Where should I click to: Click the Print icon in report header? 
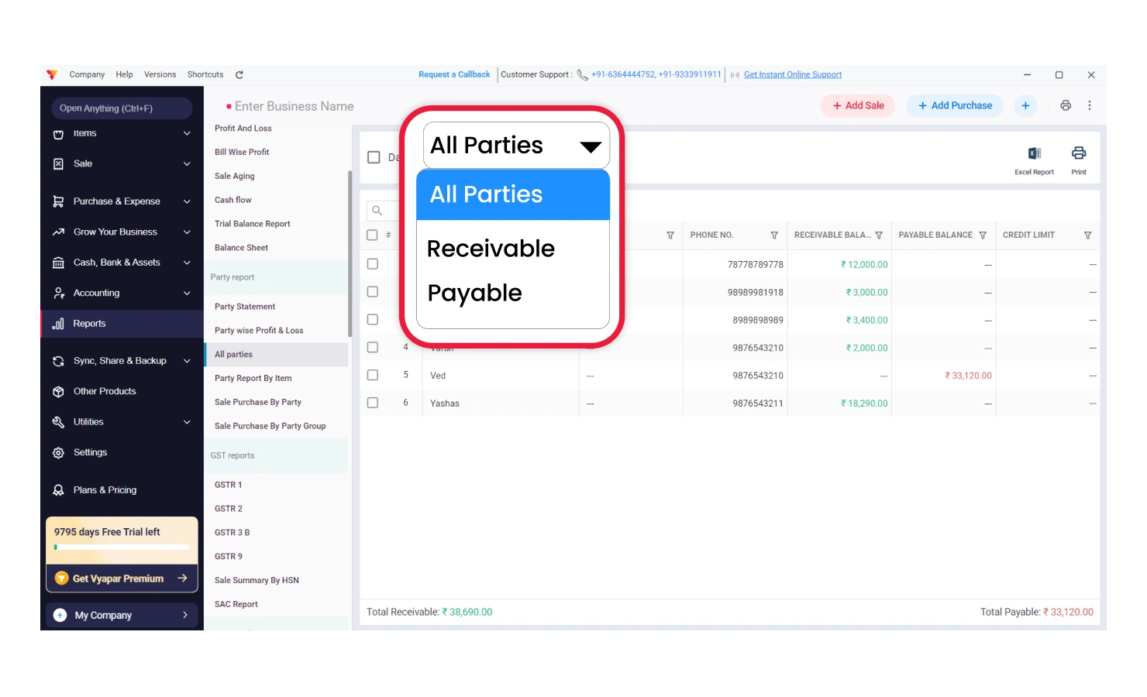coord(1078,153)
